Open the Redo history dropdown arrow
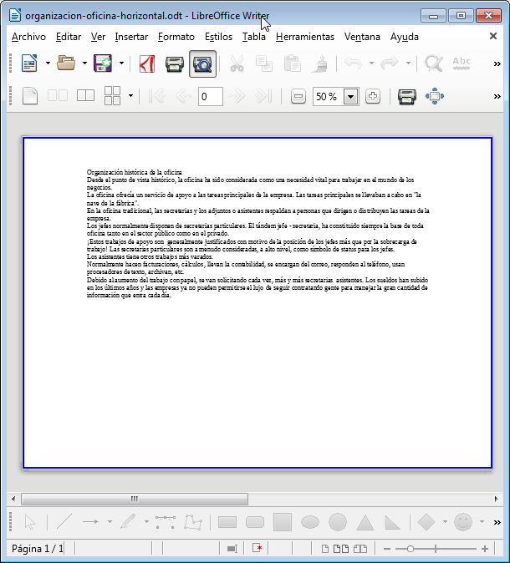The width and height of the screenshot is (510, 563). tap(408, 63)
